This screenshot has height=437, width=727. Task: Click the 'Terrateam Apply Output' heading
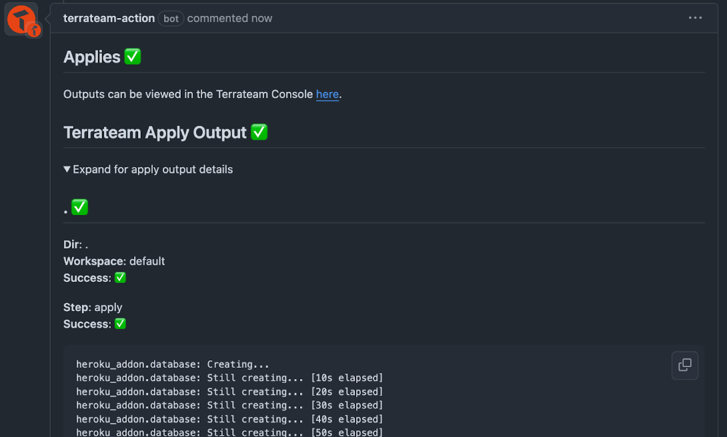(165, 133)
